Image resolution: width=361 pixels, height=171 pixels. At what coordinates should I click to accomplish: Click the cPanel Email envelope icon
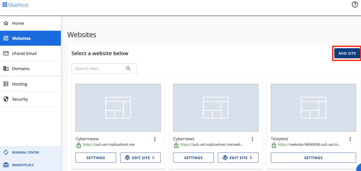6,53
